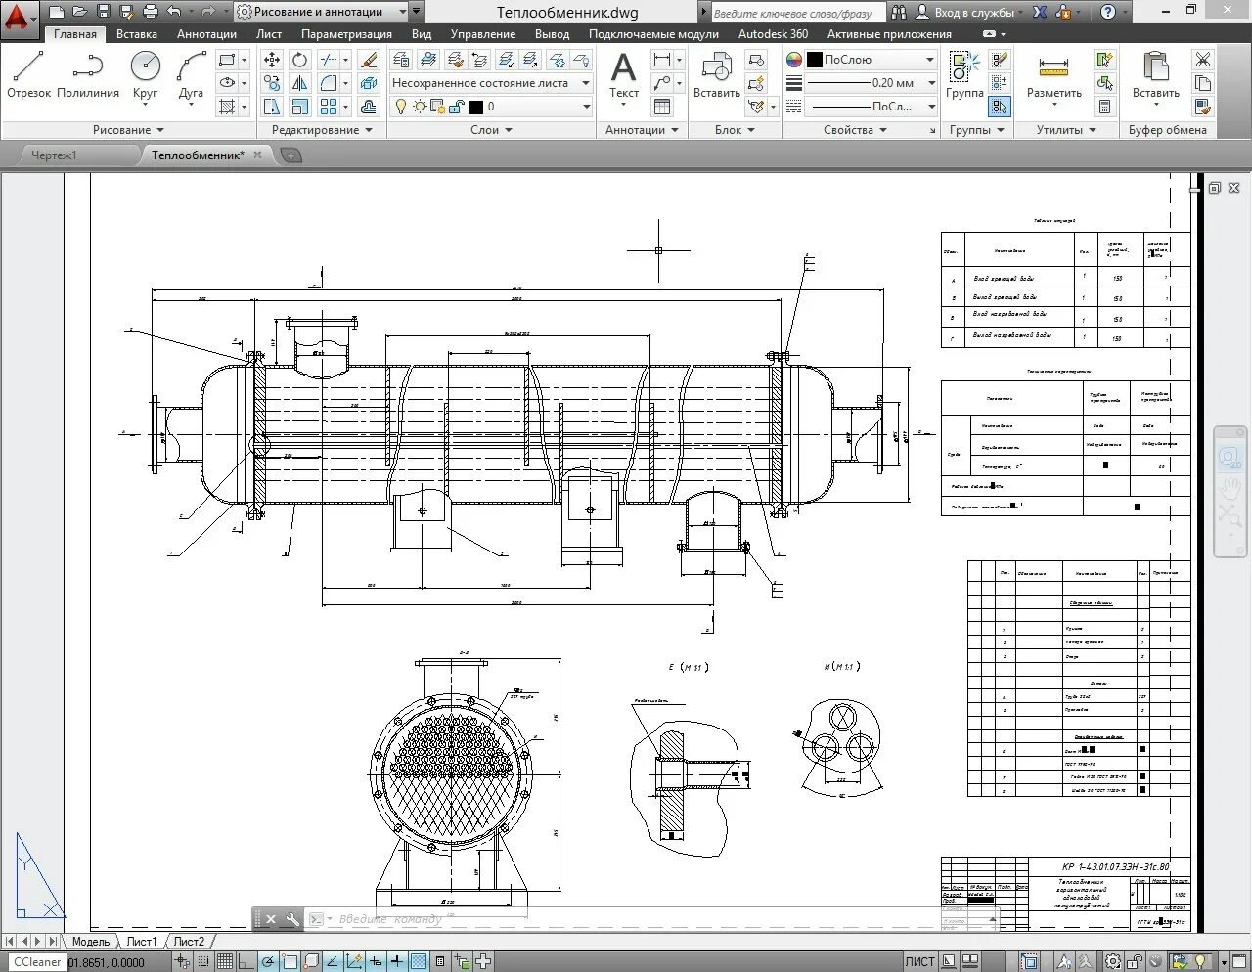Viewport: 1252px width, 972px height.
Task: Click the Explode tool icon
Action: click(369, 83)
